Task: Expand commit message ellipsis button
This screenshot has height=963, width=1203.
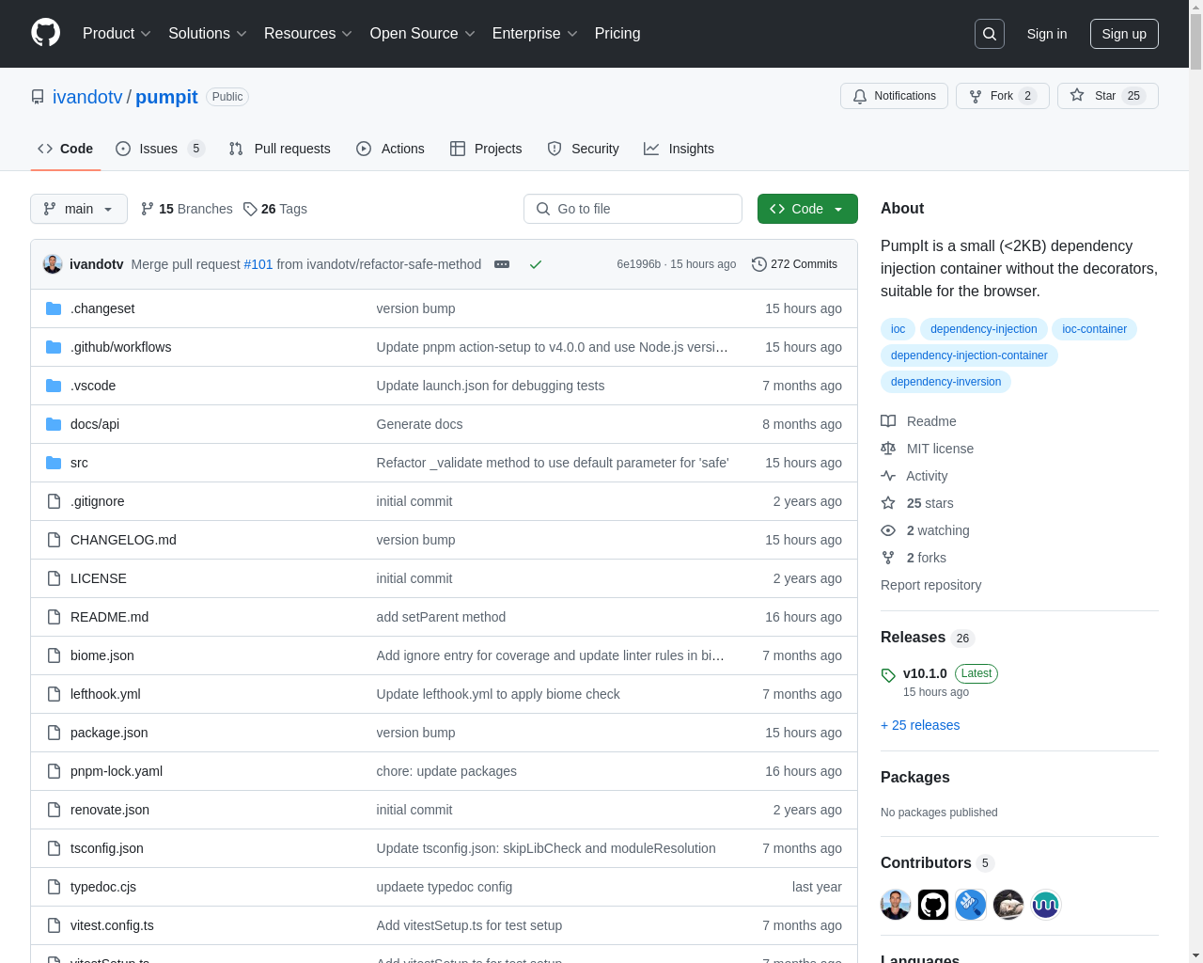Action: tap(502, 264)
